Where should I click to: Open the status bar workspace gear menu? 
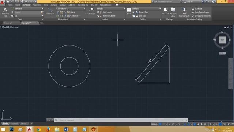(211, 124)
